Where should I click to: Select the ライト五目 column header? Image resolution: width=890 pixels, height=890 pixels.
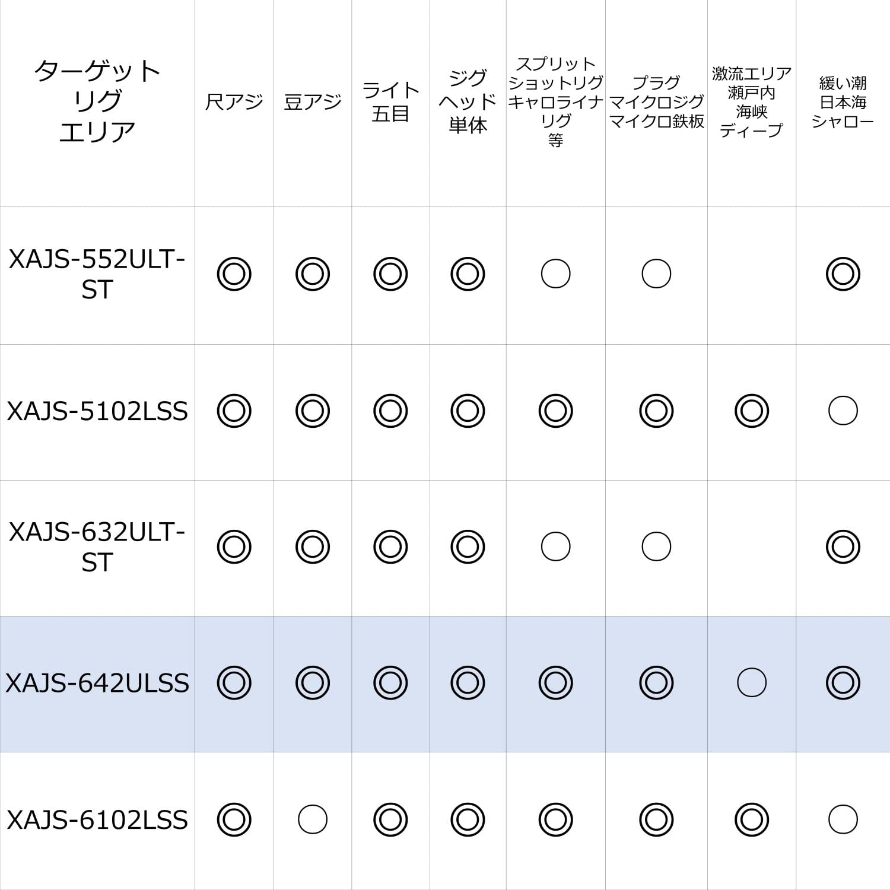tap(390, 102)
